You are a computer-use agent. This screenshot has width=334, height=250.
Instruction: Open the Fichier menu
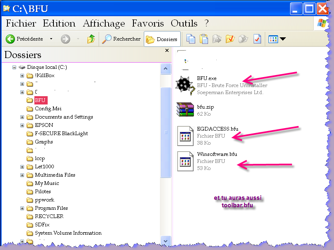click(x=21, y=23)
